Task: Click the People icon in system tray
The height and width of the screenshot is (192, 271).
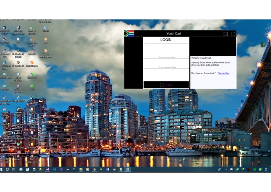Action: 220,169
